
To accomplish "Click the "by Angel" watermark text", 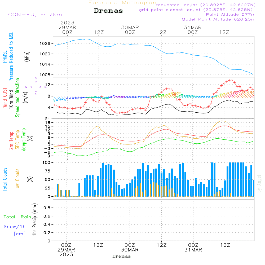I will coord(259,183).
